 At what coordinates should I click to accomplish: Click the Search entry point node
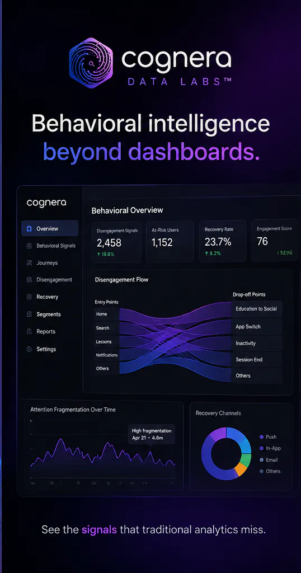[106, 328]
